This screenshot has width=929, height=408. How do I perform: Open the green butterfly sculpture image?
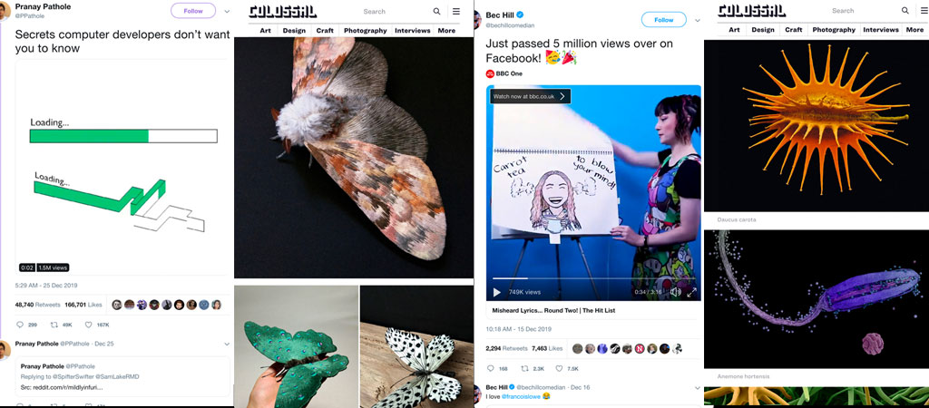pos(296,345)
